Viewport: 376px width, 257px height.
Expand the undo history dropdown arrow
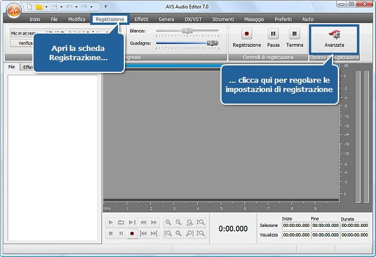click(x=76, y=7)
